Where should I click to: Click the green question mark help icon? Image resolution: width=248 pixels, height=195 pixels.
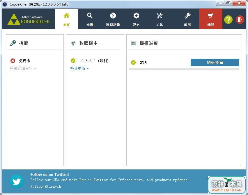point(228,20)
